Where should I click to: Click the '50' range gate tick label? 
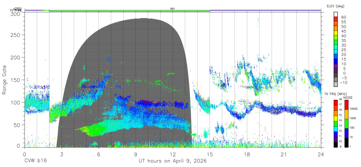(x=16, y=125)
